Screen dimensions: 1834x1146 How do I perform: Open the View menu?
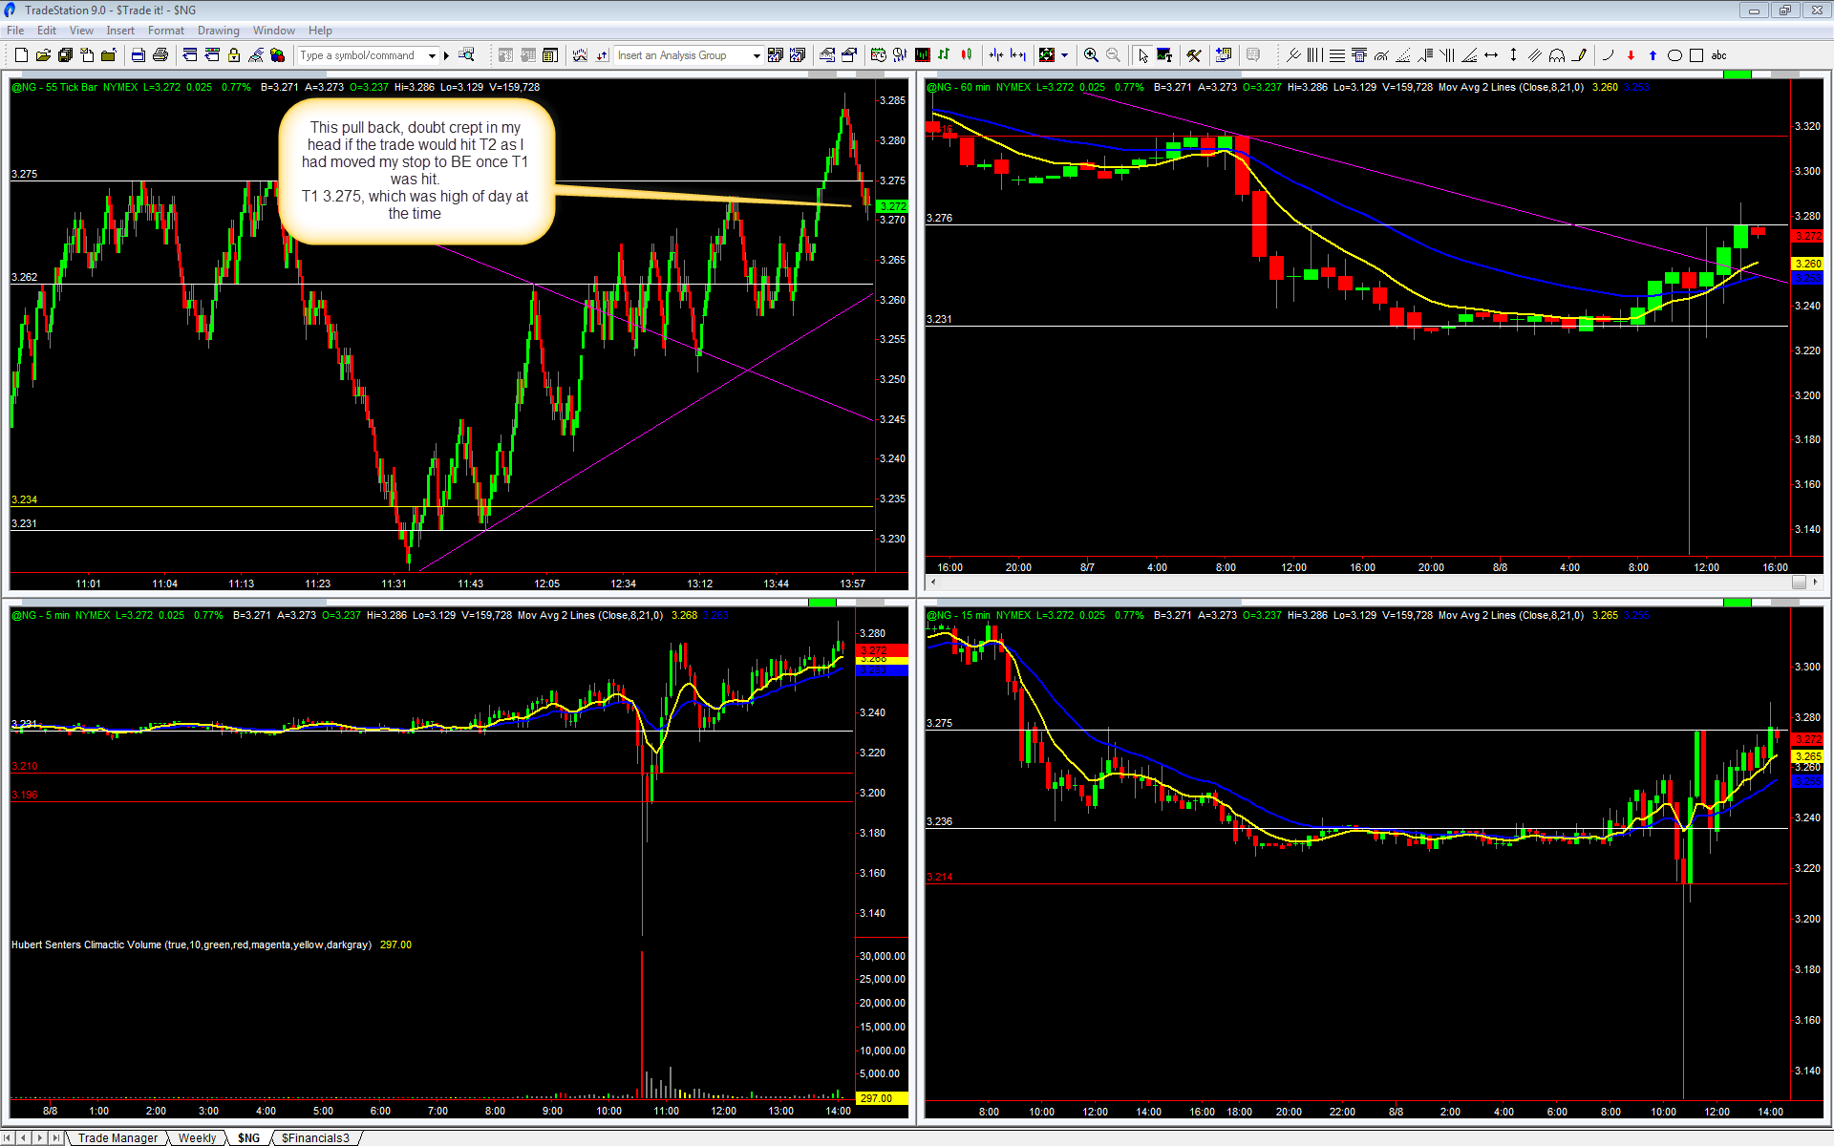pos(81,31)
